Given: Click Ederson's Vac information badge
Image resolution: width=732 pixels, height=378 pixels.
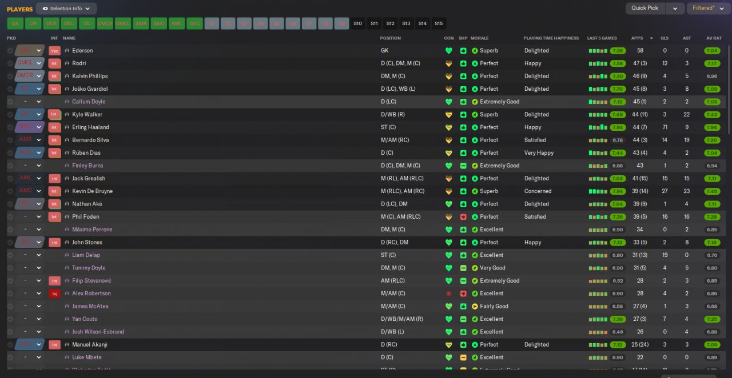Looking at the screenshot, I should pos(55,51).
